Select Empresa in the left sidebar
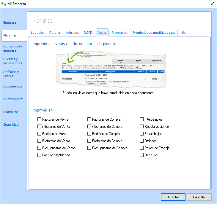Viewport: 217px width, 204px height. point(10,23)
